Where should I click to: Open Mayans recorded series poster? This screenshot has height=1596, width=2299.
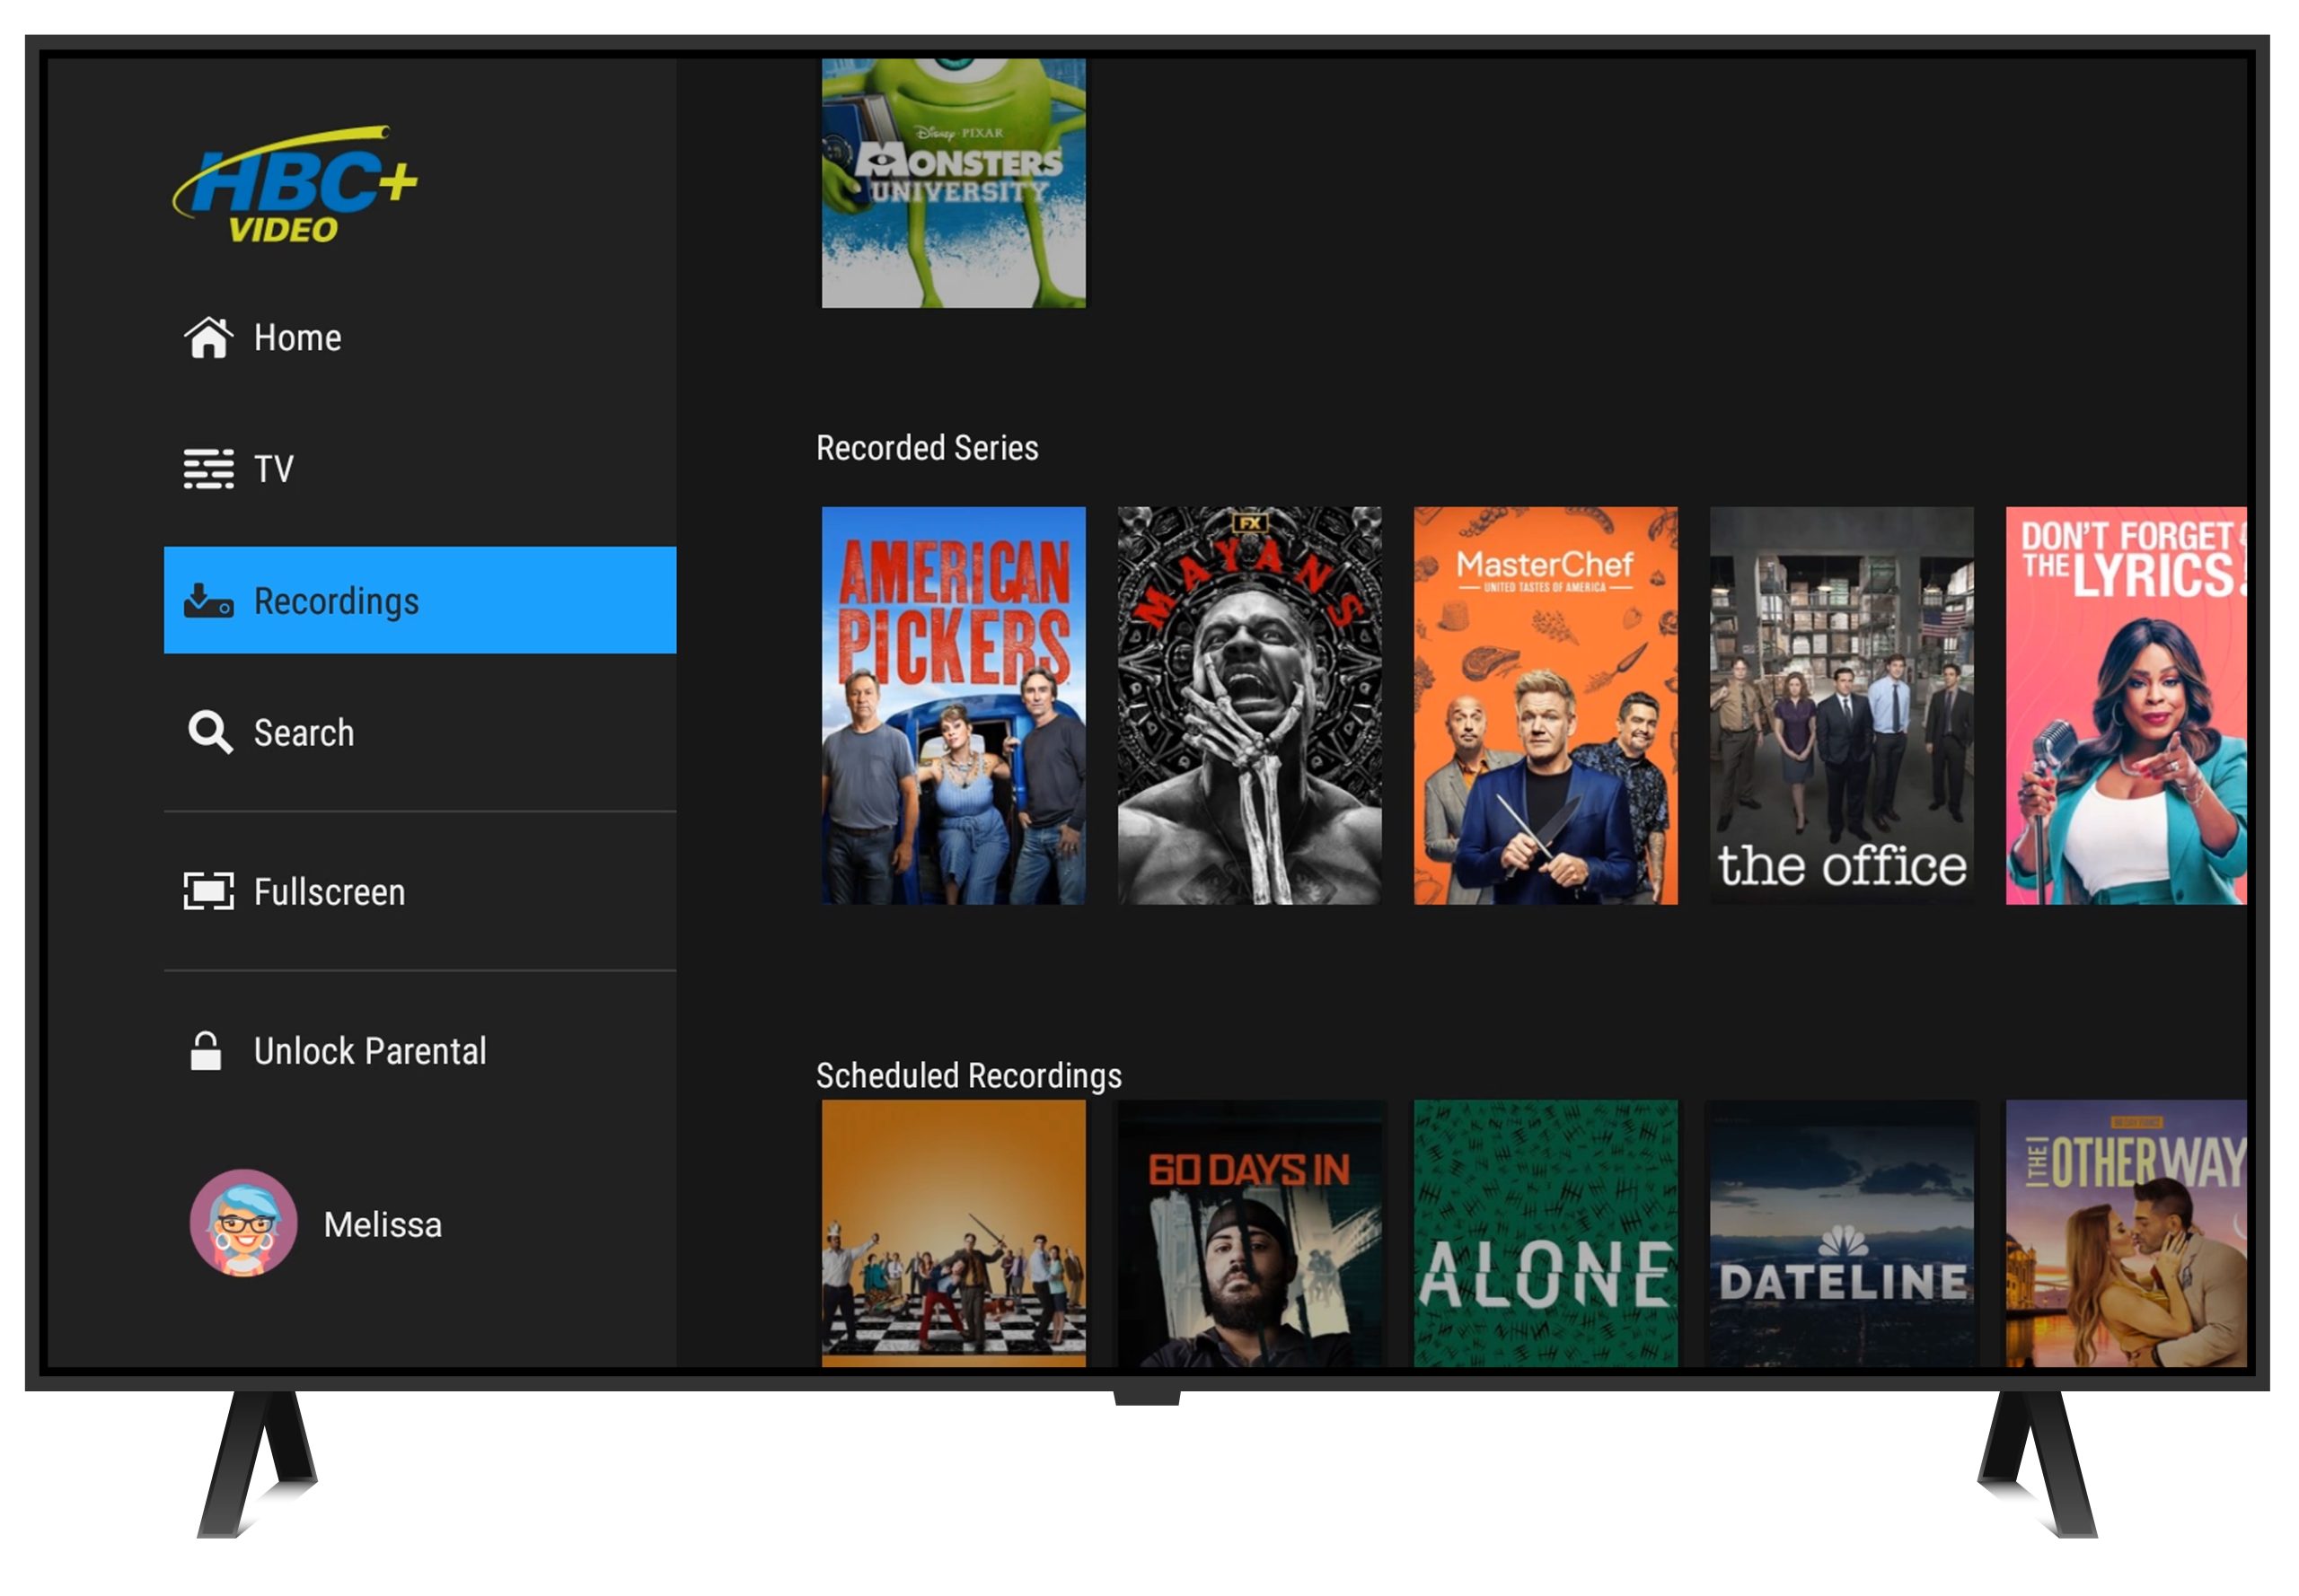1249,706
